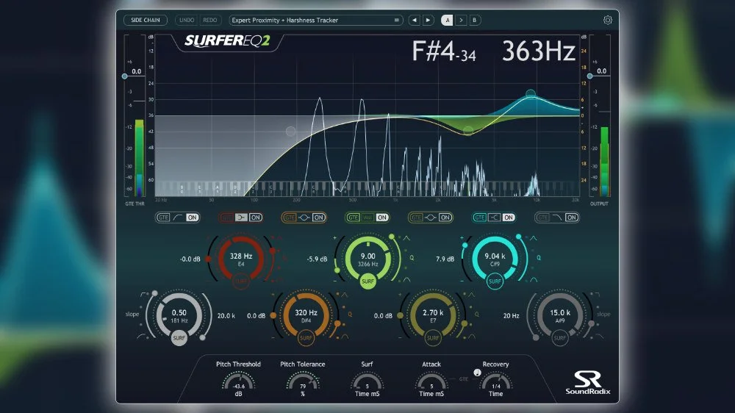The height and width of the screenshot is (413, 735).
Task: Click F#4 detected pitch readout
Action: (443, 51)
